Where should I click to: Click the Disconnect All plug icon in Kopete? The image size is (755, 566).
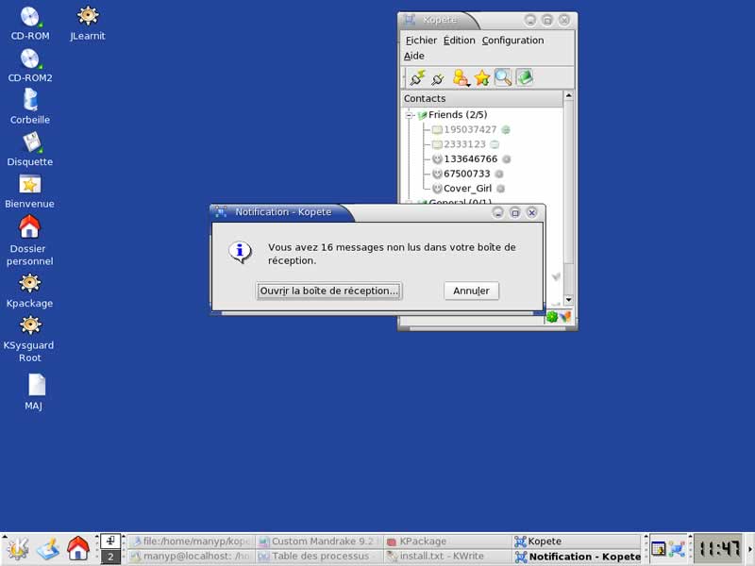438,78
